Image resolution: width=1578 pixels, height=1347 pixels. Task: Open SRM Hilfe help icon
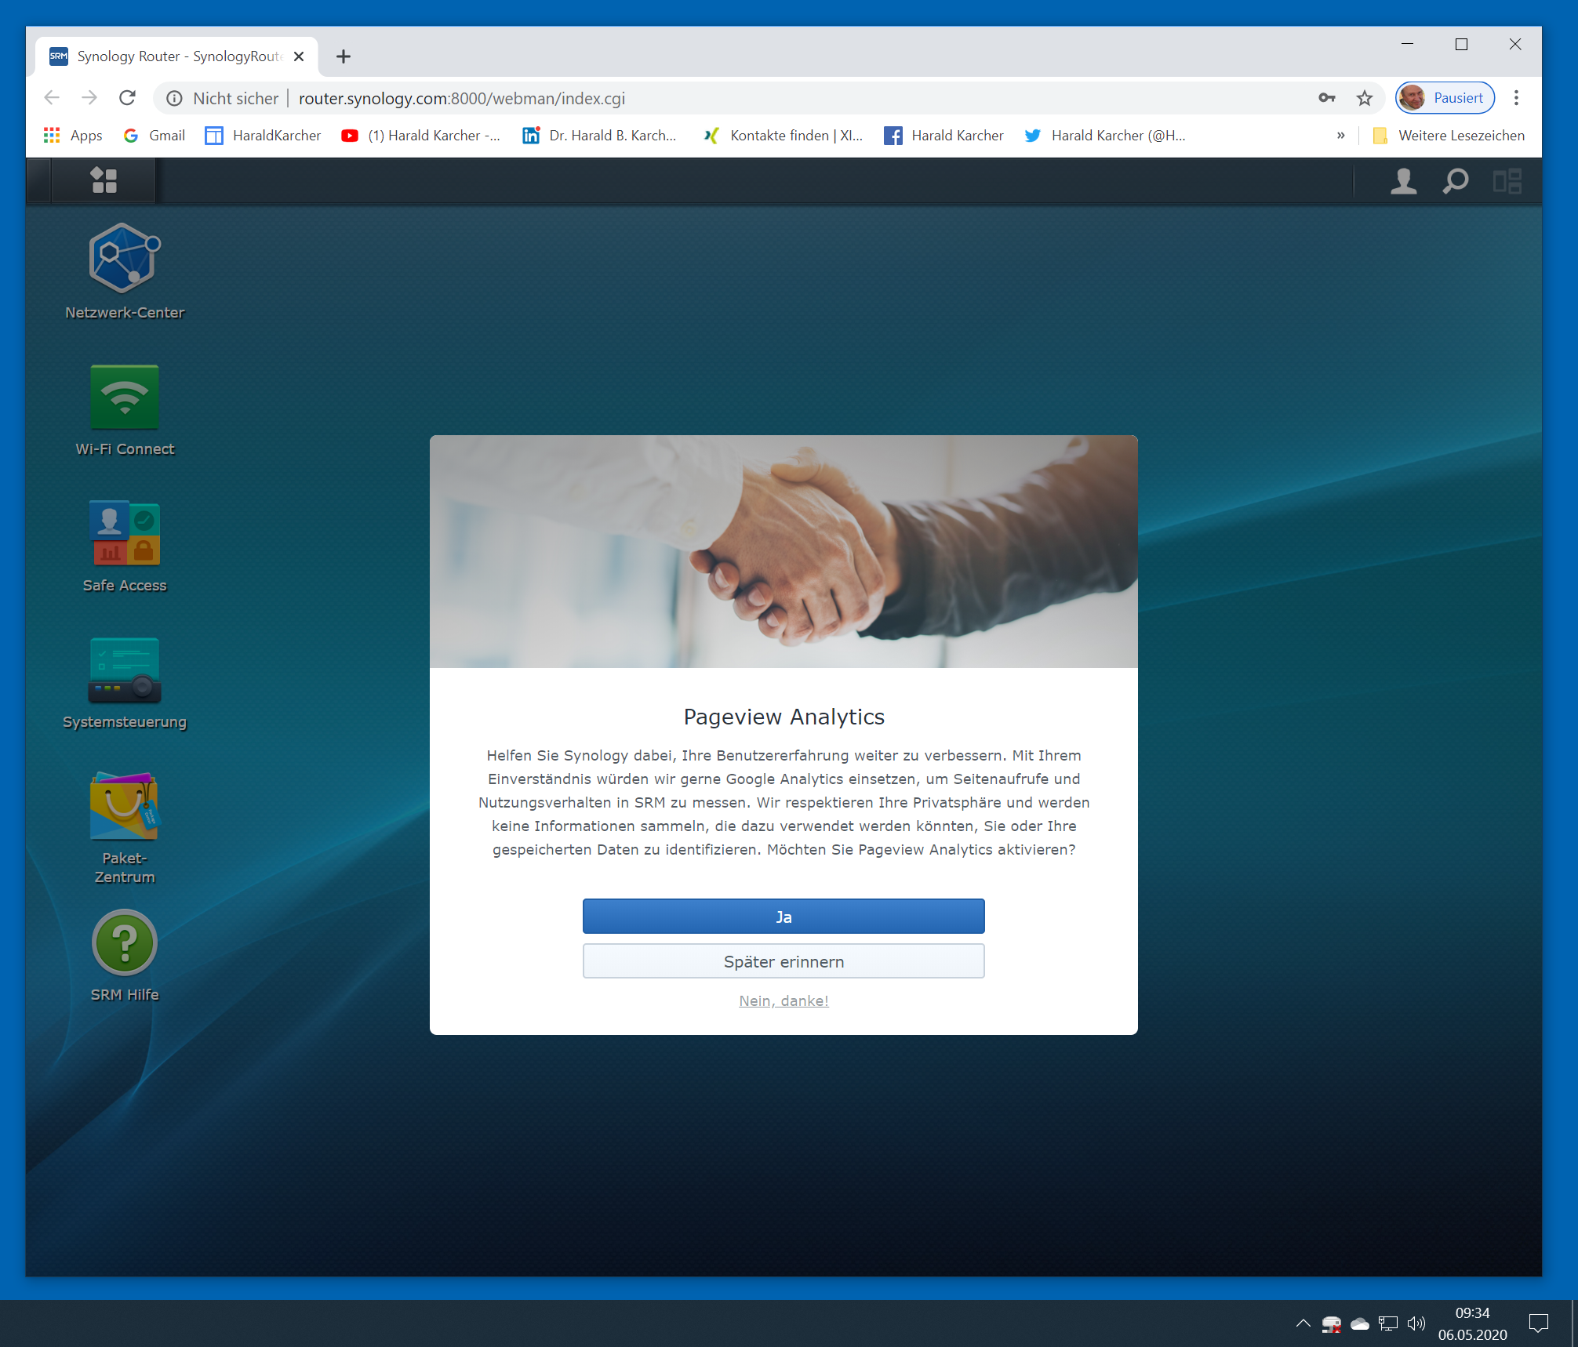coord(124,943)
